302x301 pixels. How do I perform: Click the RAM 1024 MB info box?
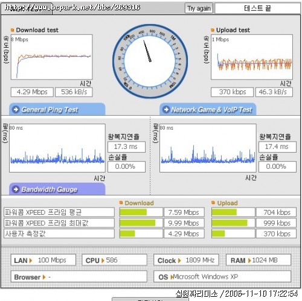(x=259, y=260)
